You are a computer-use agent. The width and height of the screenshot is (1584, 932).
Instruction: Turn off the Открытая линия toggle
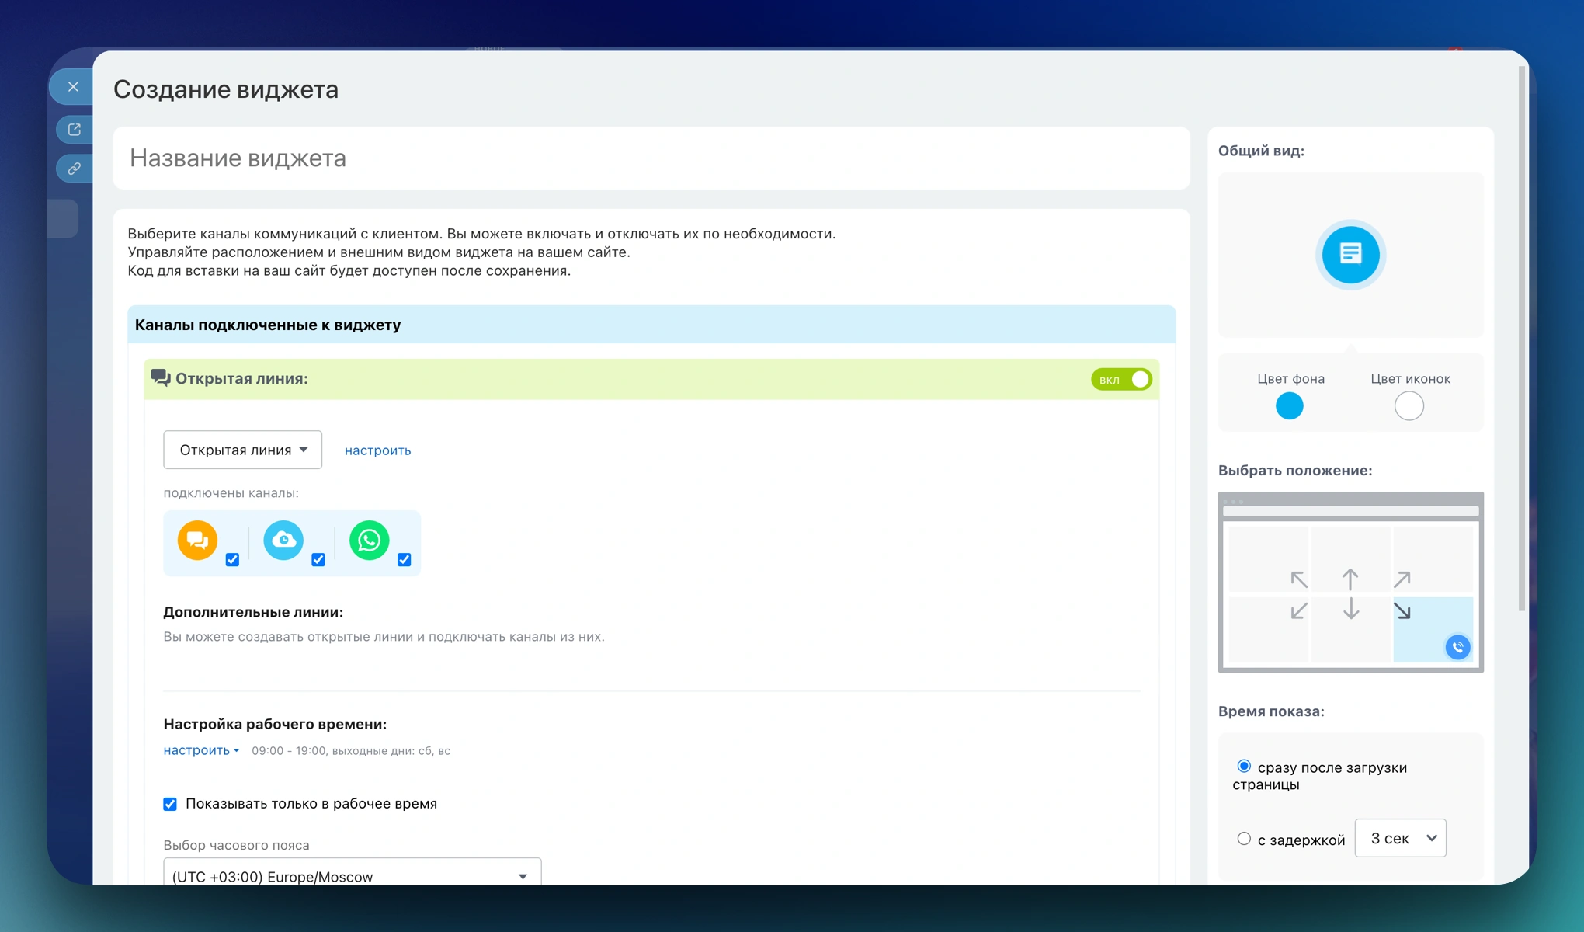1121,379
